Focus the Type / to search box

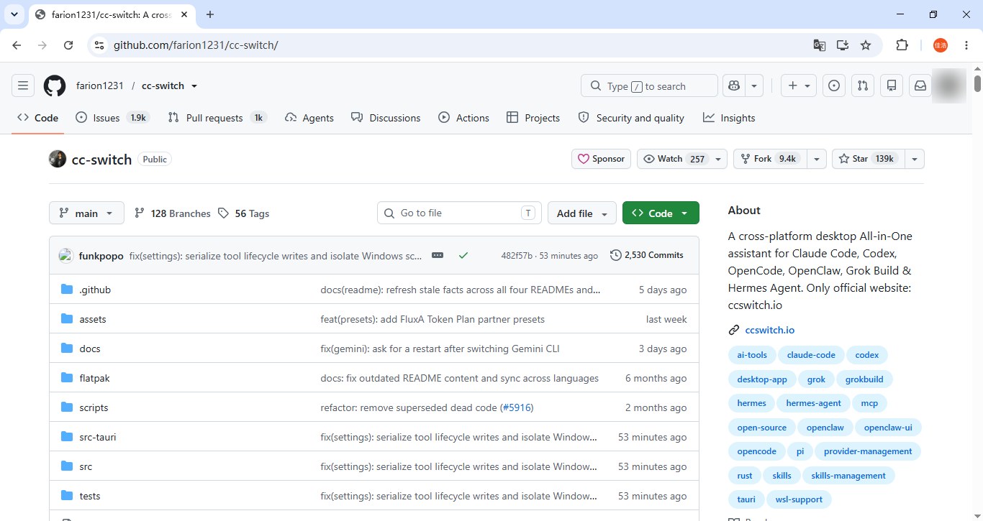point(649,86)
